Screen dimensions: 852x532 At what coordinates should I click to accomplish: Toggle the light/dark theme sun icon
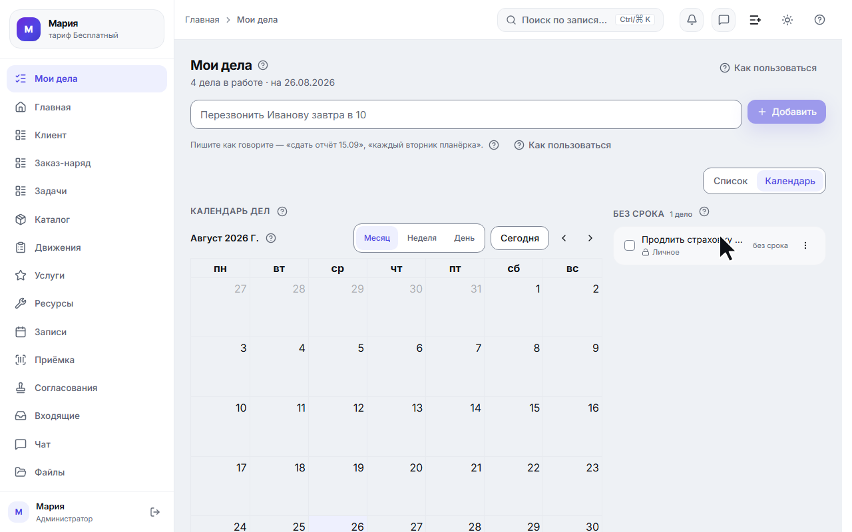(787, 20)
